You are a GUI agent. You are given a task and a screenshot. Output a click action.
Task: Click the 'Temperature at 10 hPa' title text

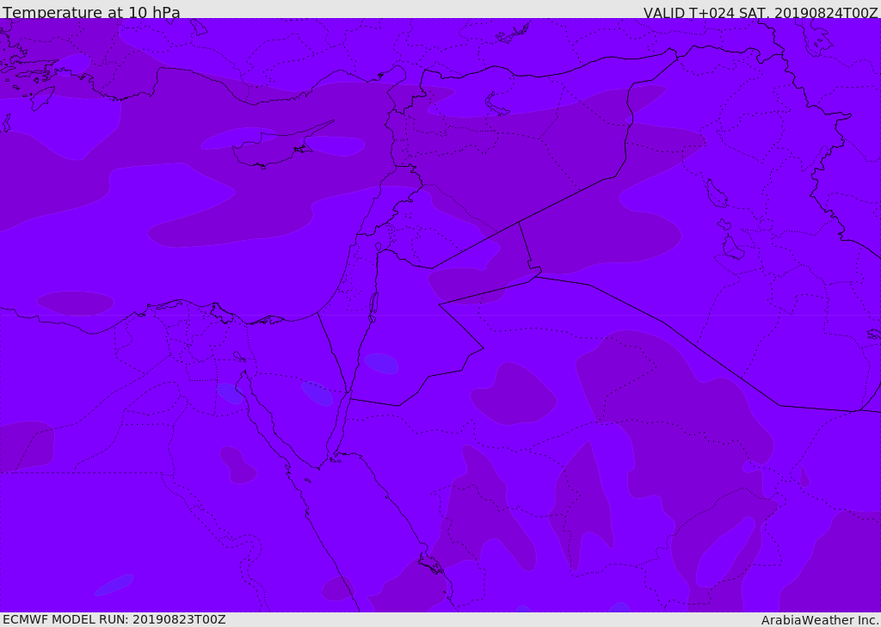point(91,12)
